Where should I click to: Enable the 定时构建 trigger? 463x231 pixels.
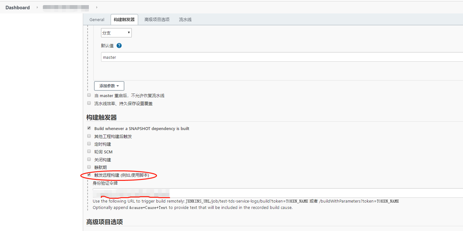click(89, 143)
